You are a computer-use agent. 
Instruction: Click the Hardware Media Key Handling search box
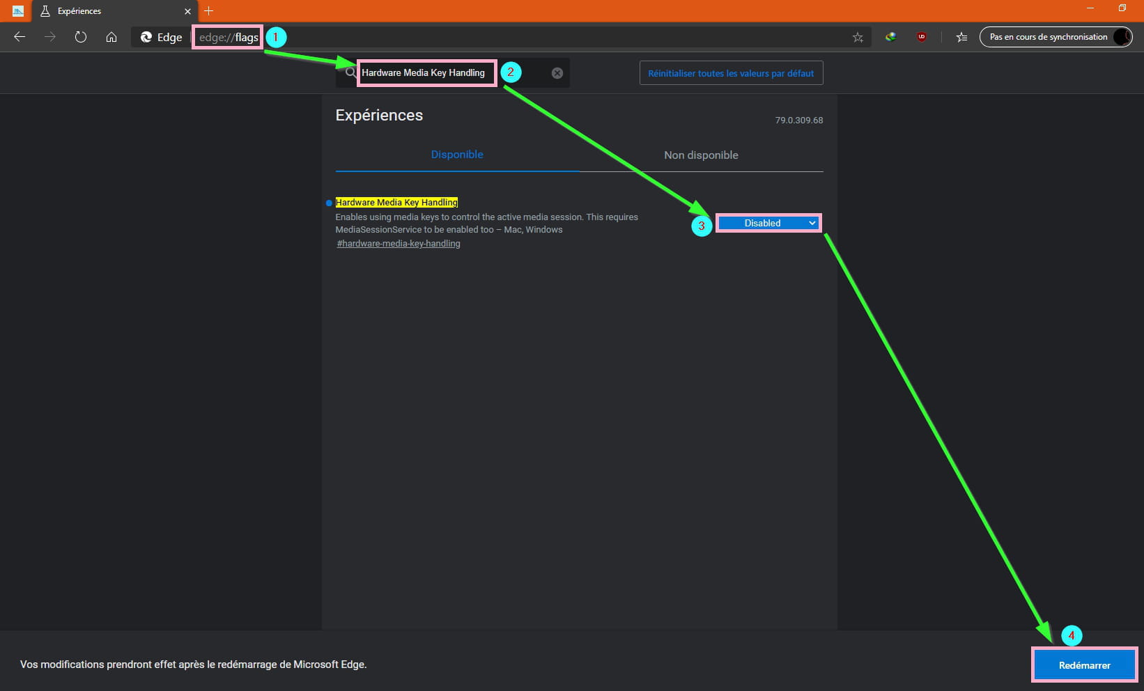point(452,72)
